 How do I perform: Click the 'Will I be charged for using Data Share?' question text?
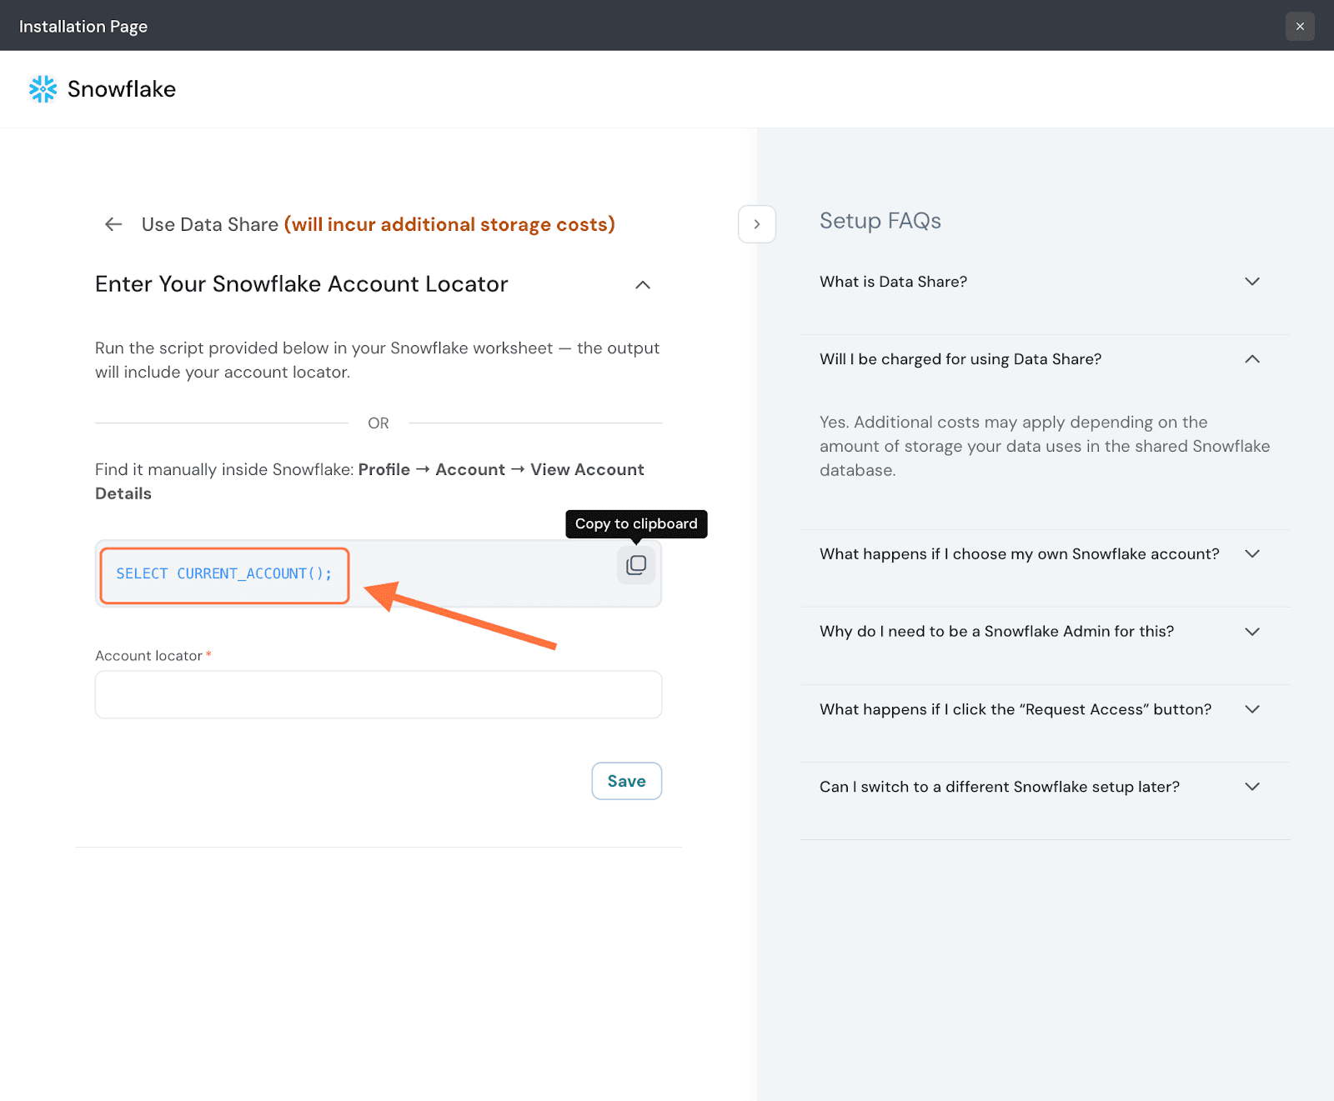[x=960, y=359]
